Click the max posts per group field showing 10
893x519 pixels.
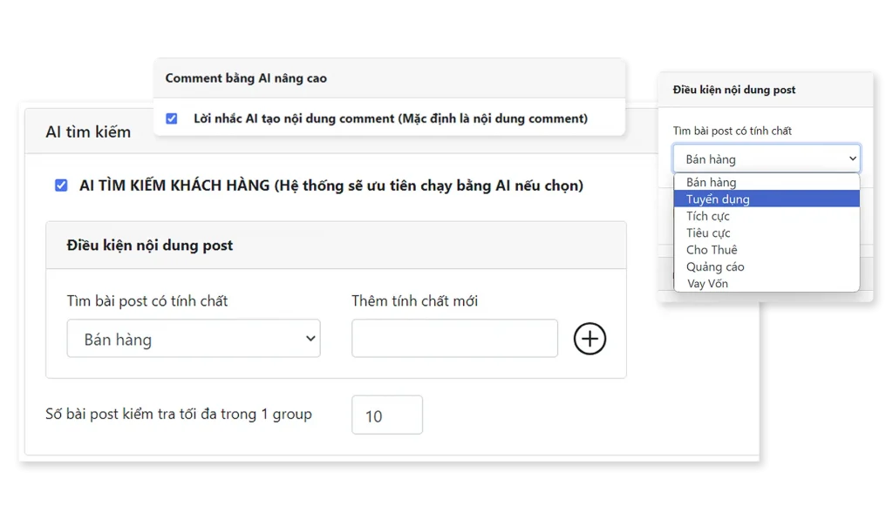point(386,415)
